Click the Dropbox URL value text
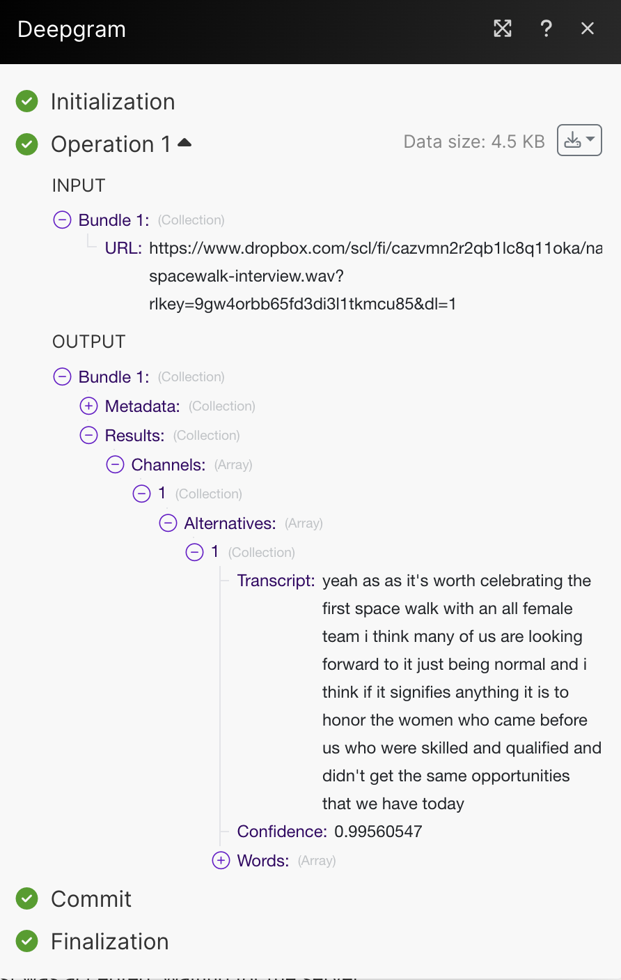This screenshot has width=621, height=980. (x=375, y=249)
